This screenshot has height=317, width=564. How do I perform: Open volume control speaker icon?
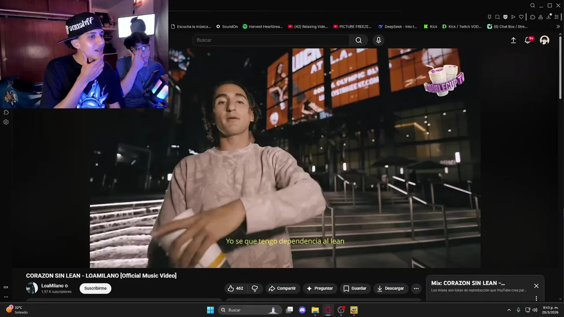(x=535, y=310)
